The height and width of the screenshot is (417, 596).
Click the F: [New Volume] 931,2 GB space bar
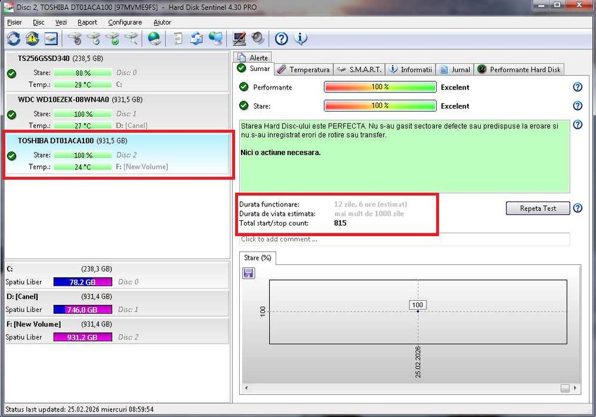(83, 337)
